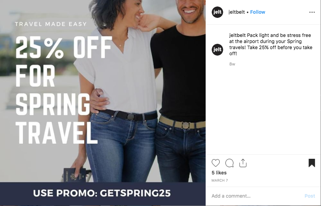The height and width of the screenshot is (206, 321).
Task: Click the MARCH 7 post date
Action: click(220, 180)
